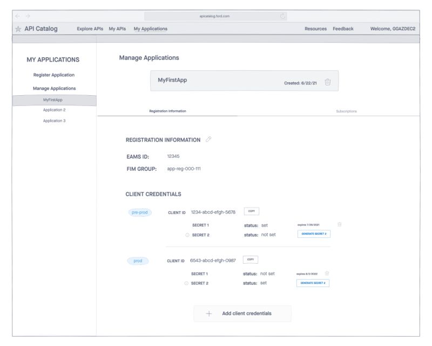This screenshot has width=432, height=346.
Task: Click the info icon beside prod Secret 2
Action: pyautogui.click(x=186, y=283)
